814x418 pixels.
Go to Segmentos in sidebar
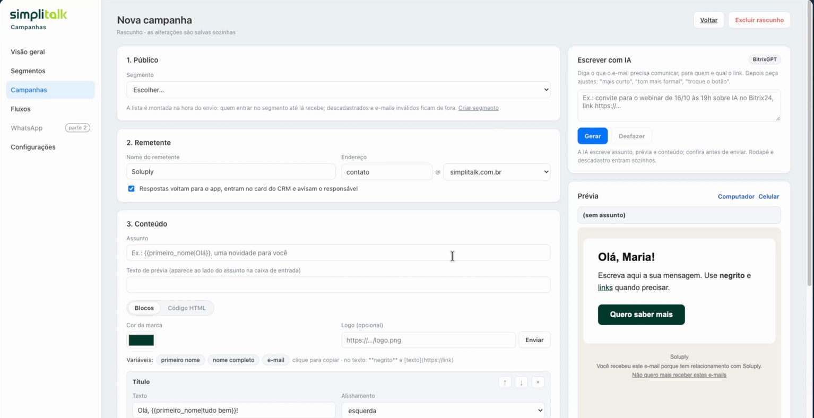tap(50, 71)
